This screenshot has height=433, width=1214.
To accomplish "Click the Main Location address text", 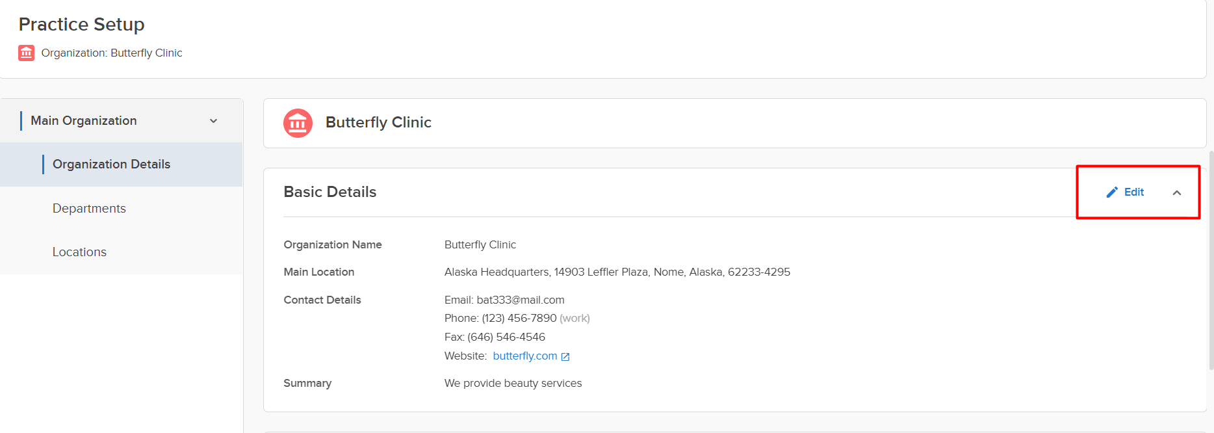I will [x=617, y=272].
